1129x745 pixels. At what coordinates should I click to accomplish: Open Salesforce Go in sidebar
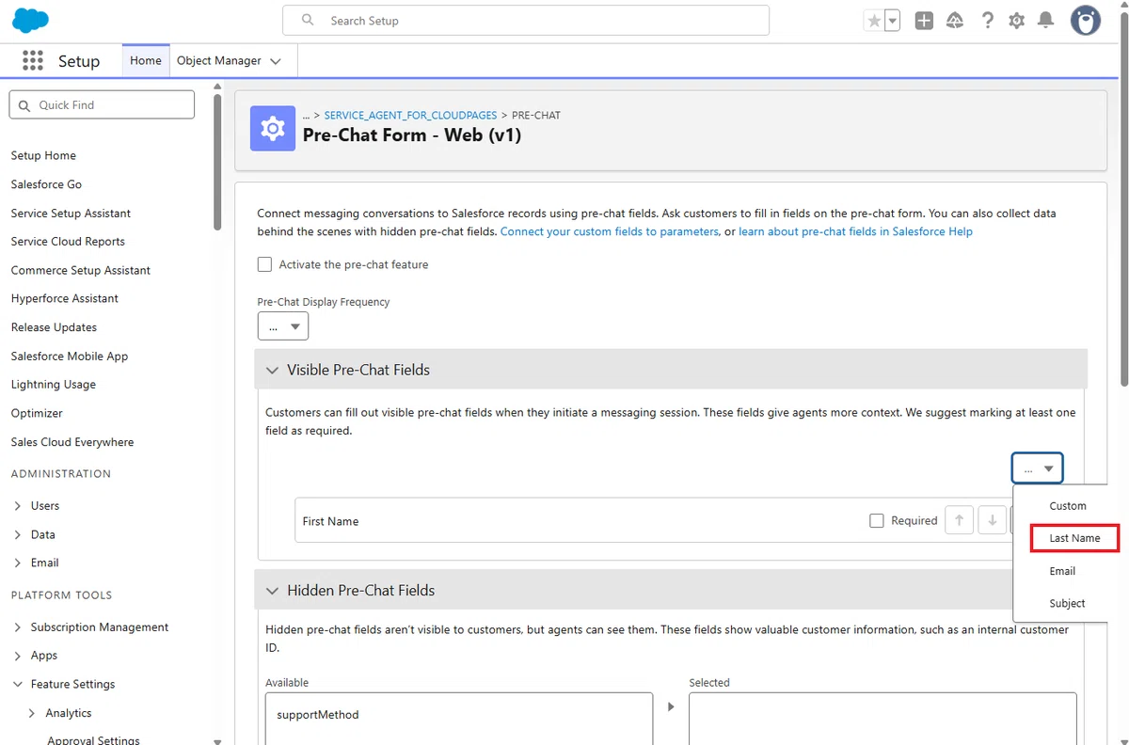(x=46, y=184)
